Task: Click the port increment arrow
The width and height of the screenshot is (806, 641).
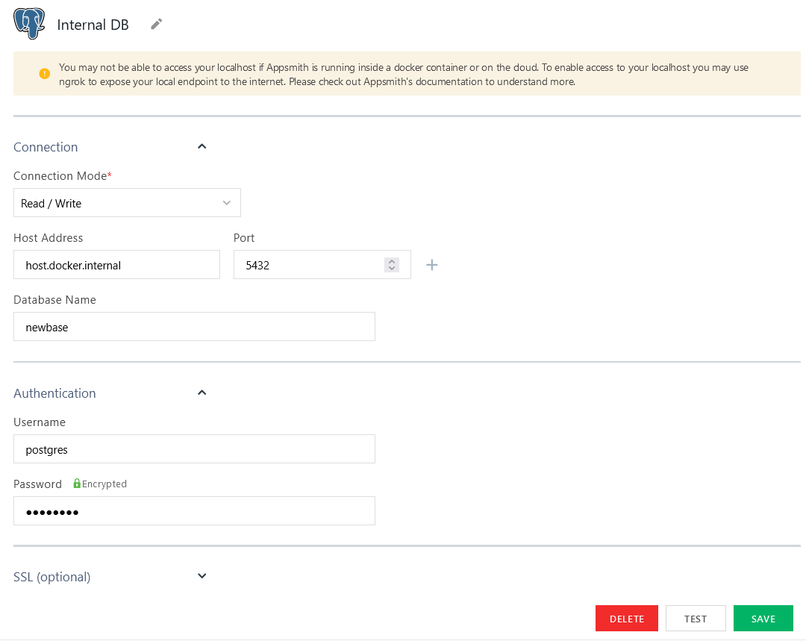Action: point(391,260)
